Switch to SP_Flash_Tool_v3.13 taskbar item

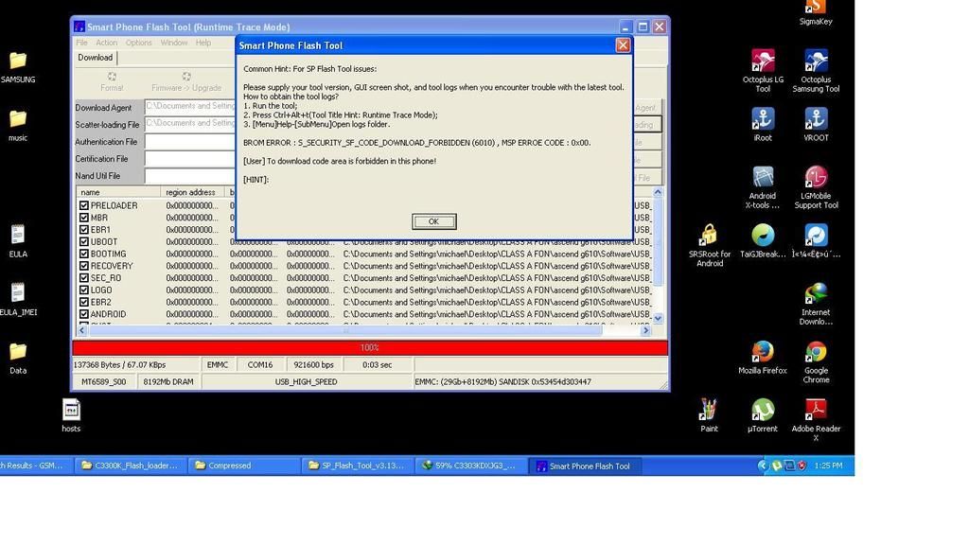357,466
